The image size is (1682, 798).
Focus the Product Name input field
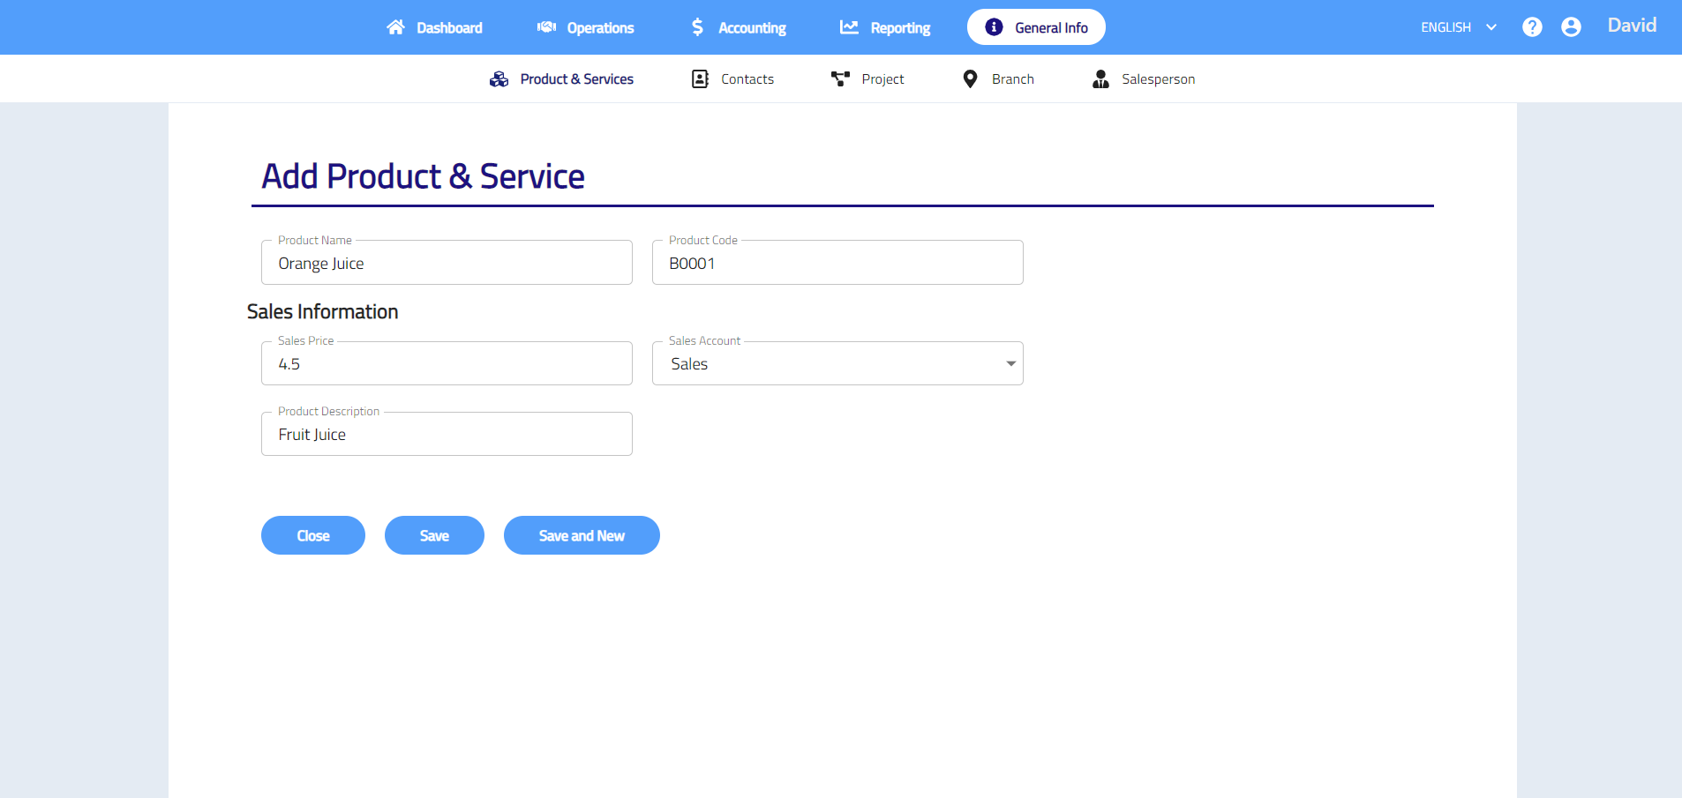(447, 264)
